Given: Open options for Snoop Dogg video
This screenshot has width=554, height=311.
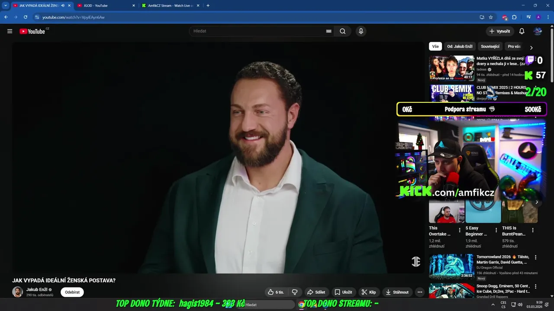Looking at the screenshot, I should coord(535,287).
